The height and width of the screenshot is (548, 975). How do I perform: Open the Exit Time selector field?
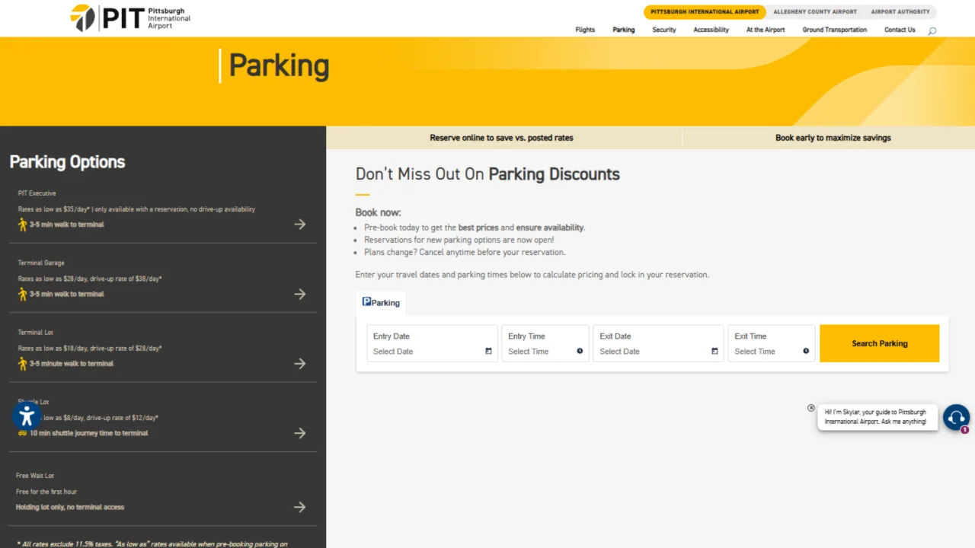pyautogui.click(x=772, y=343)
